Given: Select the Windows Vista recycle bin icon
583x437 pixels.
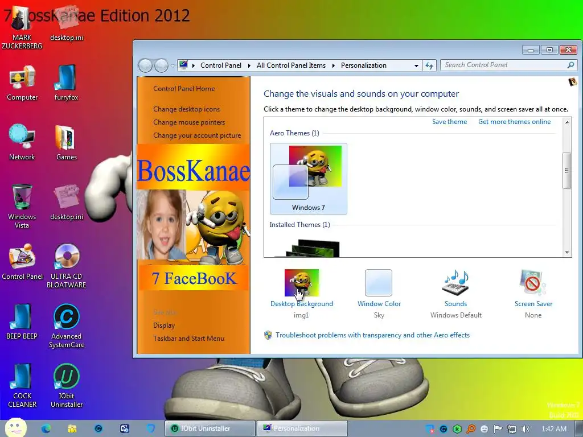Looking at the screenshot, I should coord(22,206).
